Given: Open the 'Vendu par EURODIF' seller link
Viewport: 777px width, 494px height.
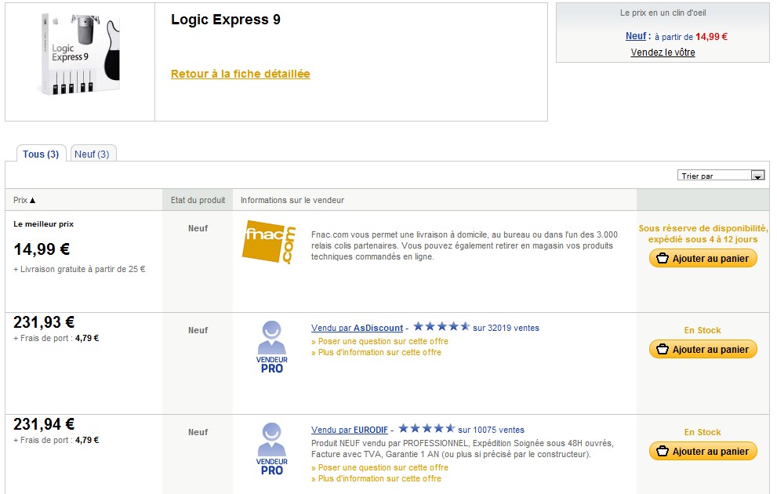Looking at the screenshot, I should click(x=350, y=430).
